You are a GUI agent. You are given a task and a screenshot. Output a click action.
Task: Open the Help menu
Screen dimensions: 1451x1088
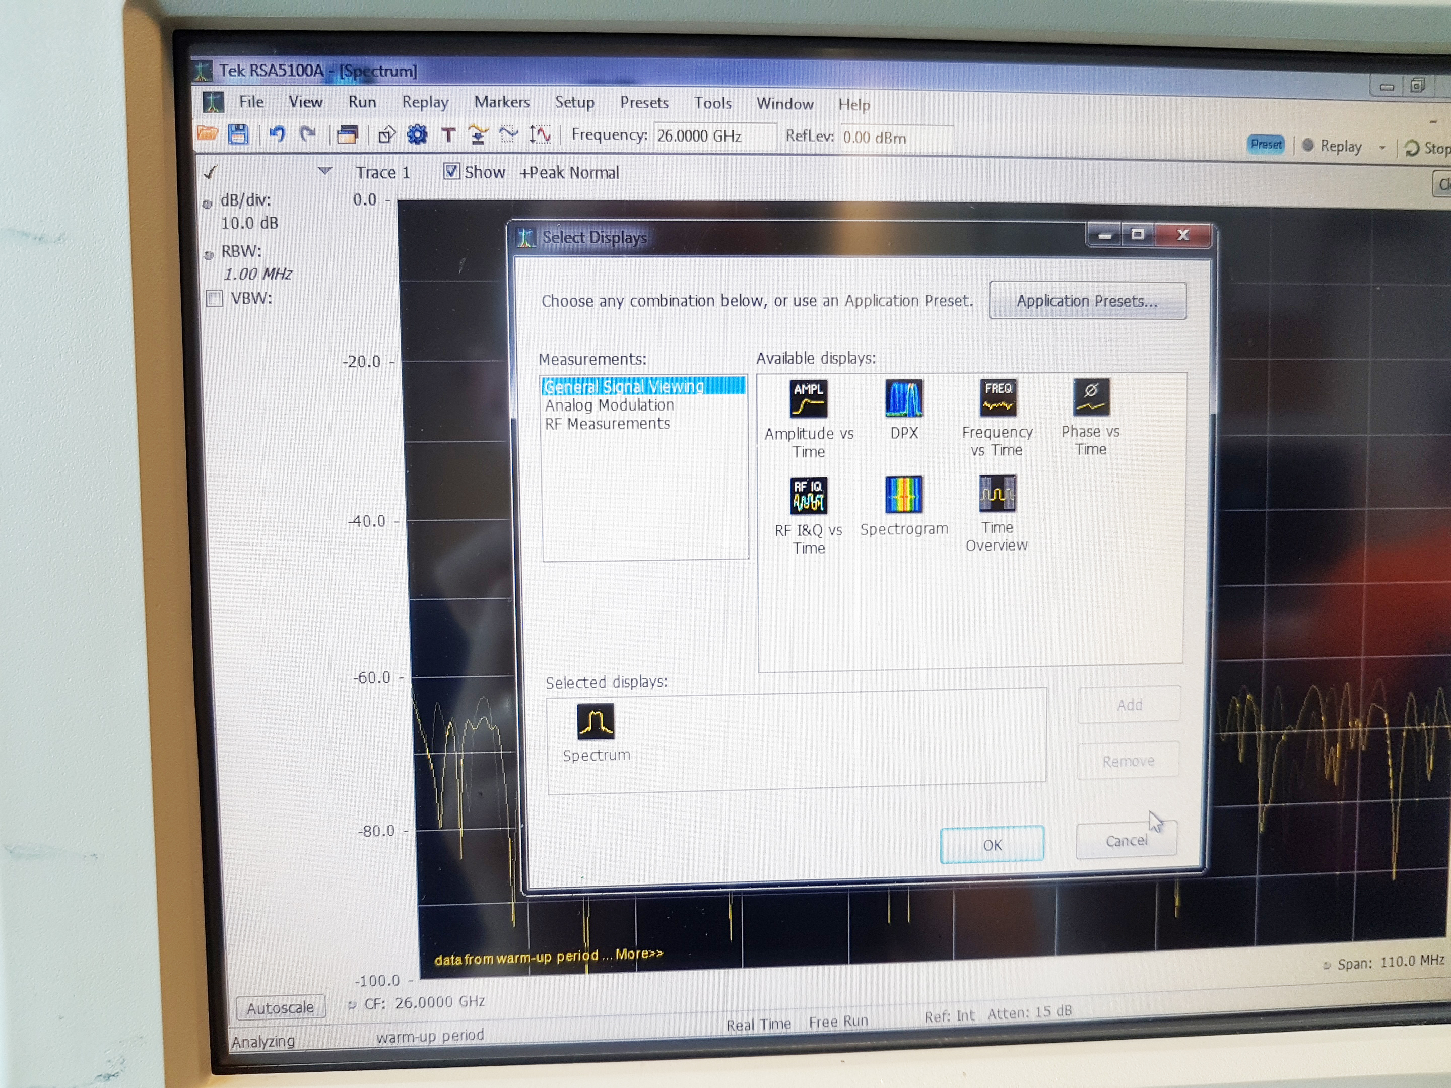click(x=853, y=104)
